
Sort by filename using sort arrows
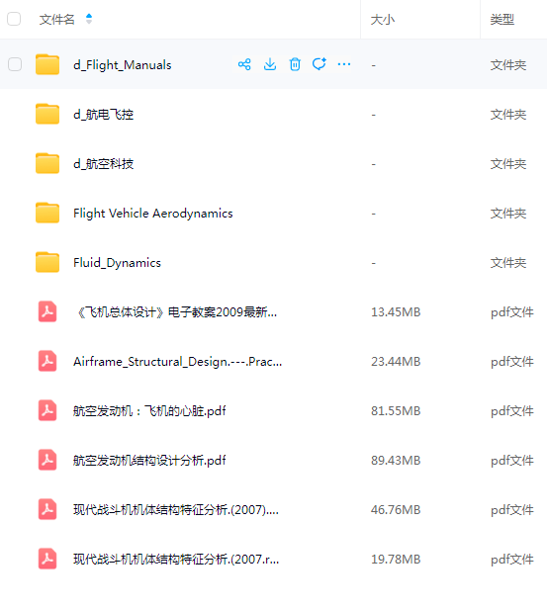[89, 19]
